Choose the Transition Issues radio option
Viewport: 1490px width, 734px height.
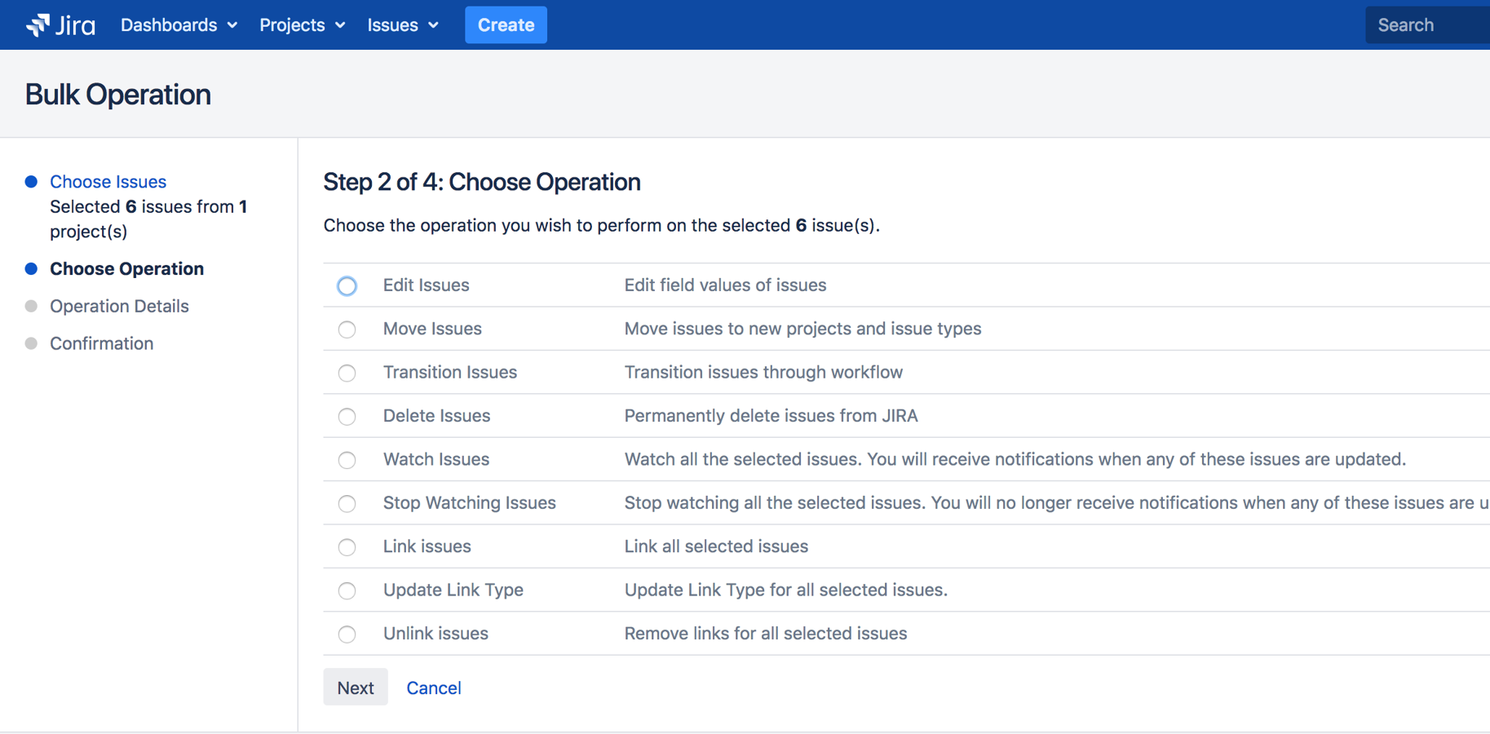click(x=347, y=374)
